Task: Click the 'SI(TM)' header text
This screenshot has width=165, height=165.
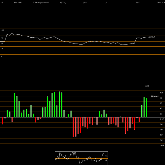Action: [63, 3]
